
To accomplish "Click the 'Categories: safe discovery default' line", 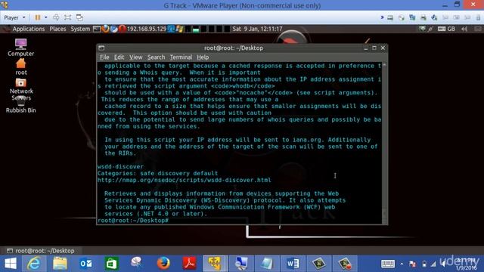I will pyautogui.click(x=158, y=173).
